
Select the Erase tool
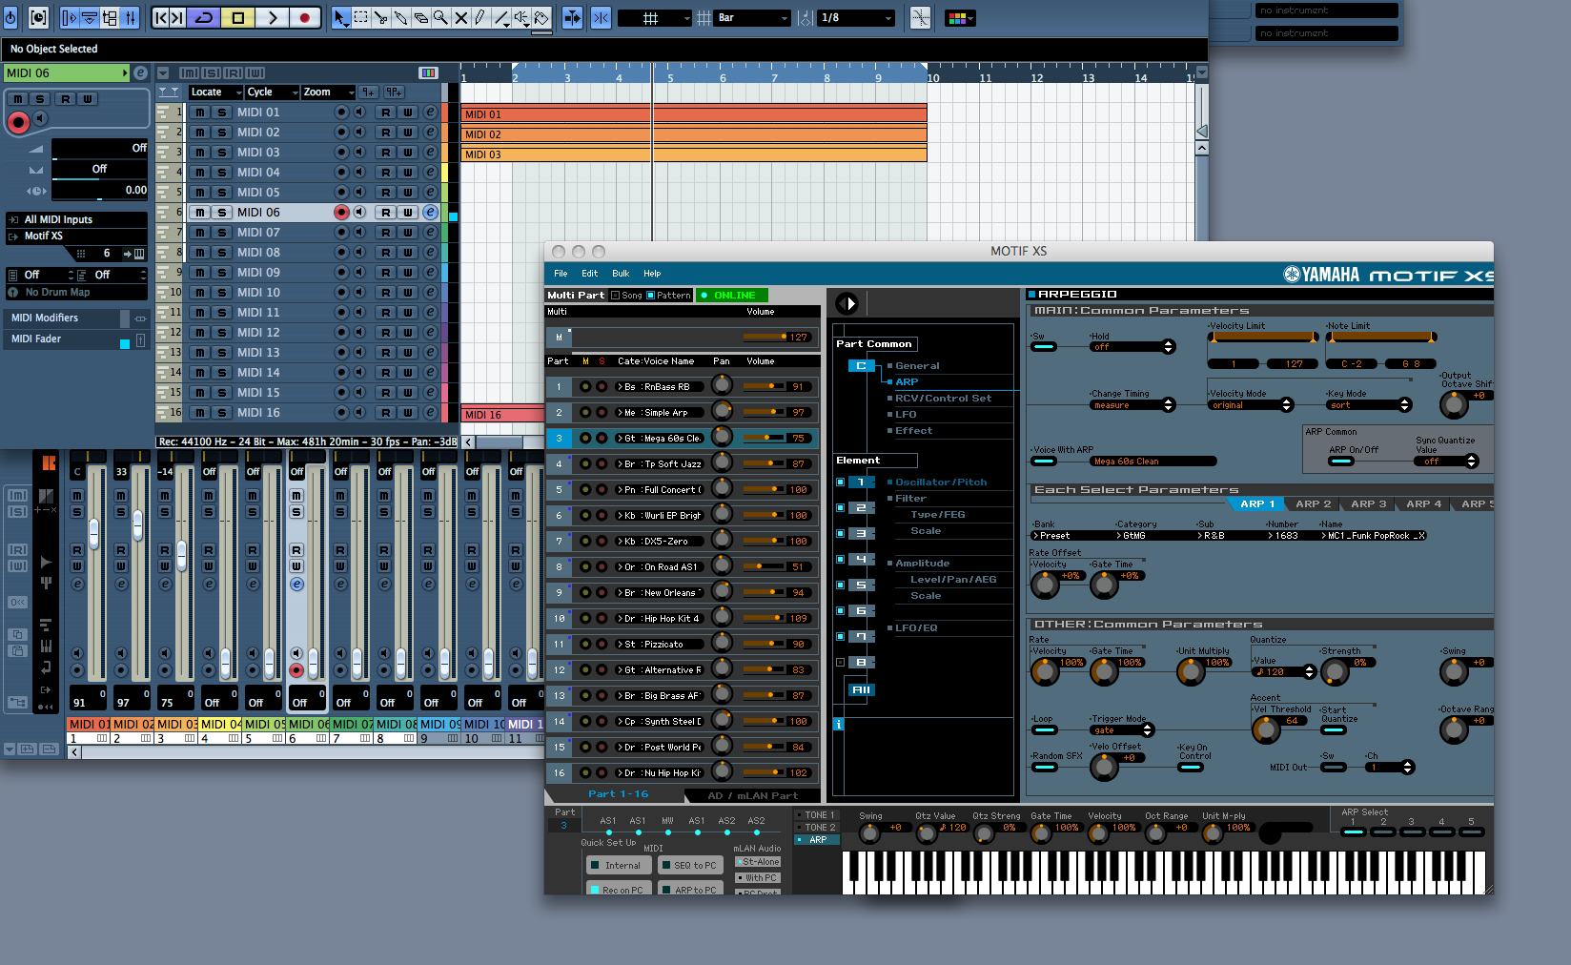421,17
